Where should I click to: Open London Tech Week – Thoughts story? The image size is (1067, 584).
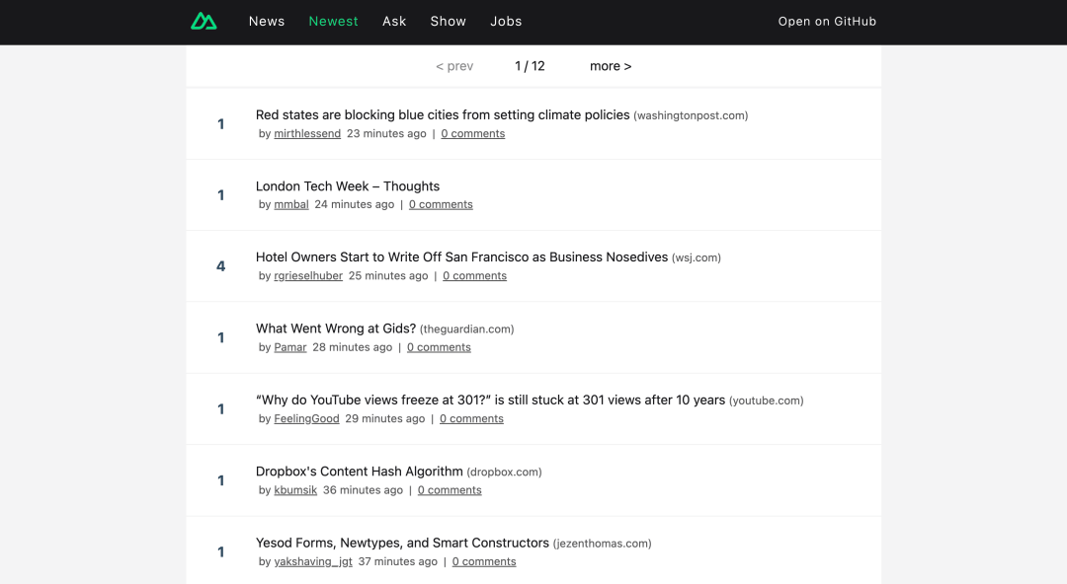coord(347,186)
